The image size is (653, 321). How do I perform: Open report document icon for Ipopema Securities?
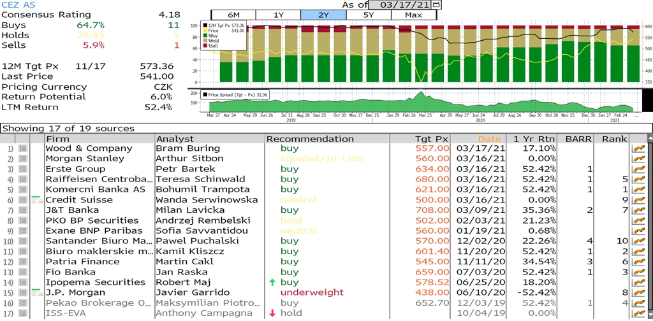[x=23, y=282]
